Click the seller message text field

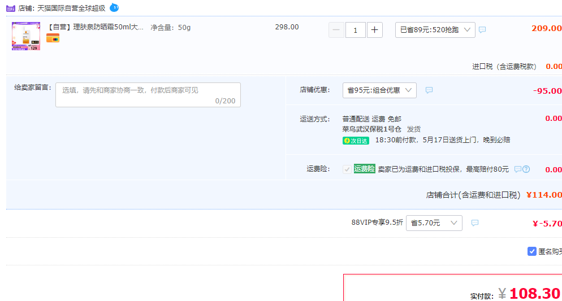pyautogui.click(x=148, y=95)
